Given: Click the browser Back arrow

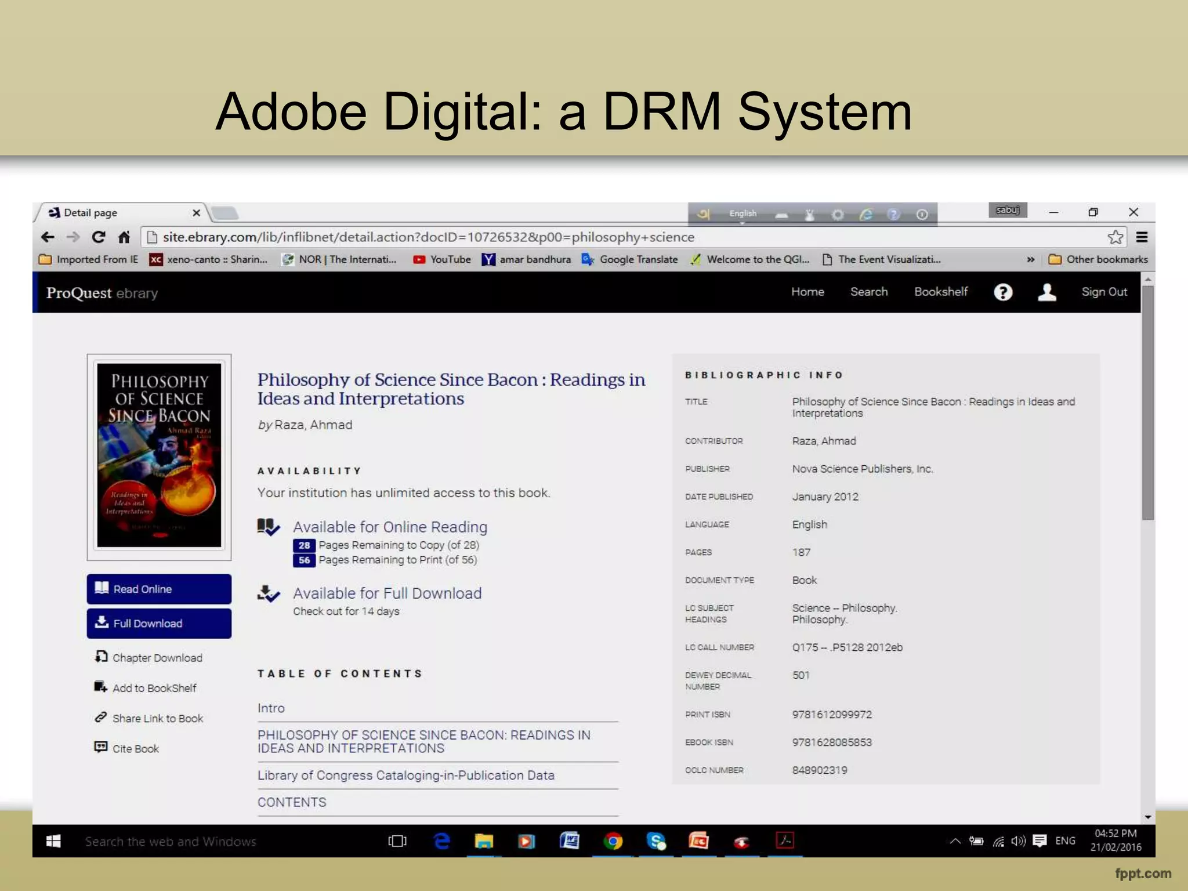Looking at the screenshot, I should (48, 237).
